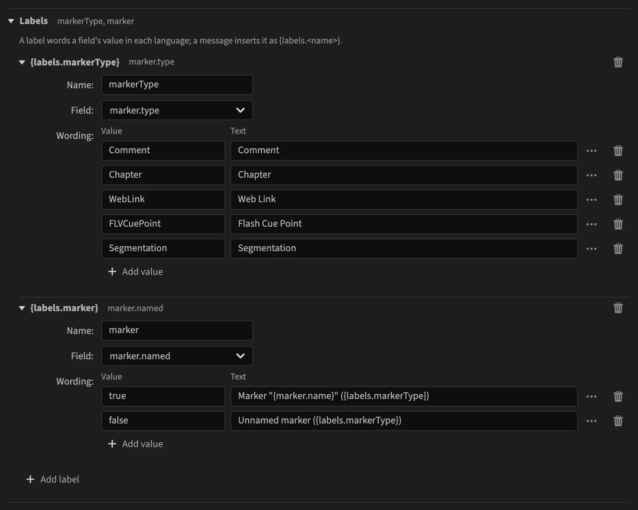Edit the marker Name field
638x510 pixels.
[177, 331]
